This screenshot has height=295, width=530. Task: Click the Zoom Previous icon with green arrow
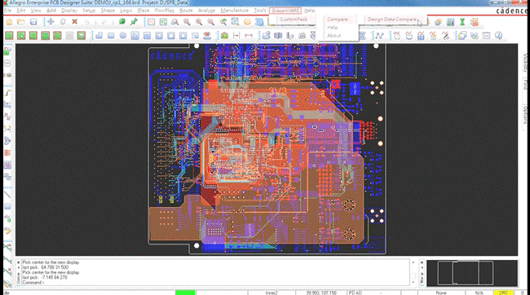(223, 22)
